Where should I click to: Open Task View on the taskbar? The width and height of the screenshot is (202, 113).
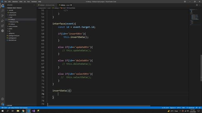point(13,111)
